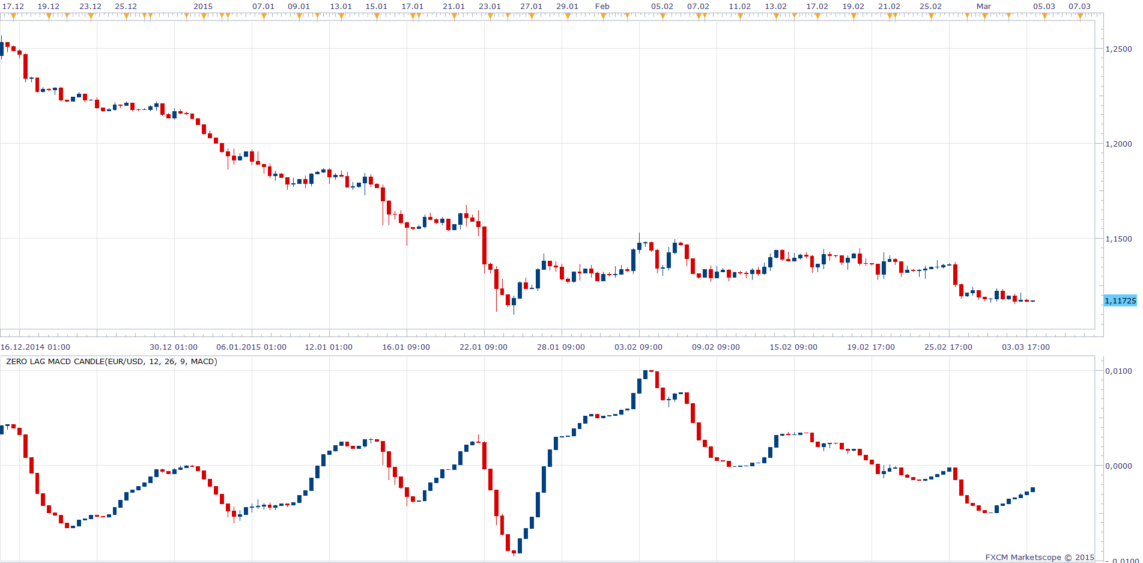The height and width of the screenshot is (563, 1143).
Task: Click the orange marker beneath 13.02
Action: click(776, 17)
